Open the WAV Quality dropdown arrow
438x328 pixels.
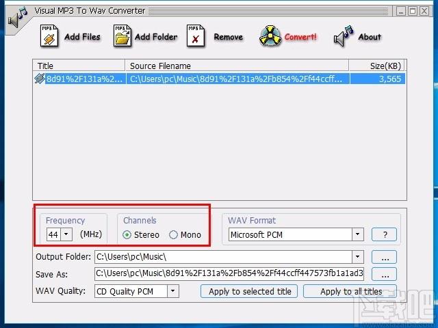173,291
